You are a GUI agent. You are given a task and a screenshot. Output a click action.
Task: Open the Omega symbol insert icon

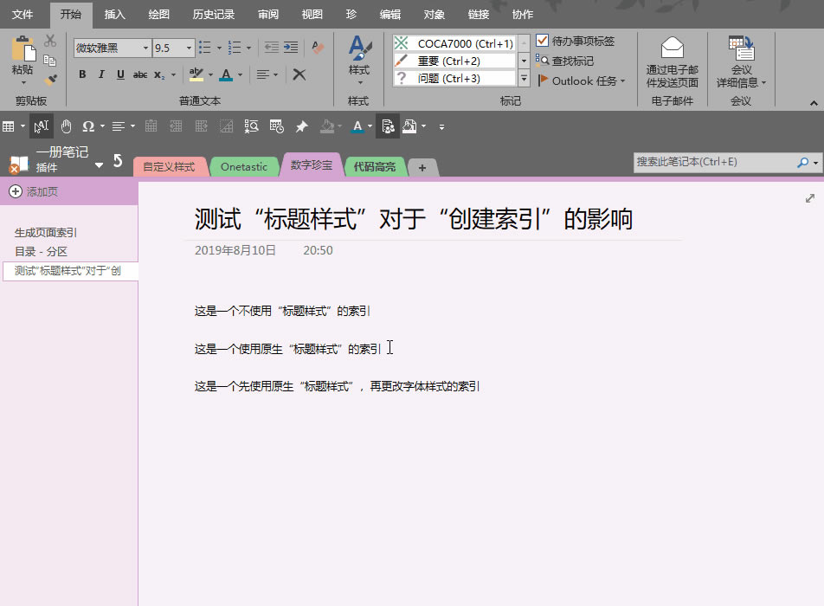90,126
